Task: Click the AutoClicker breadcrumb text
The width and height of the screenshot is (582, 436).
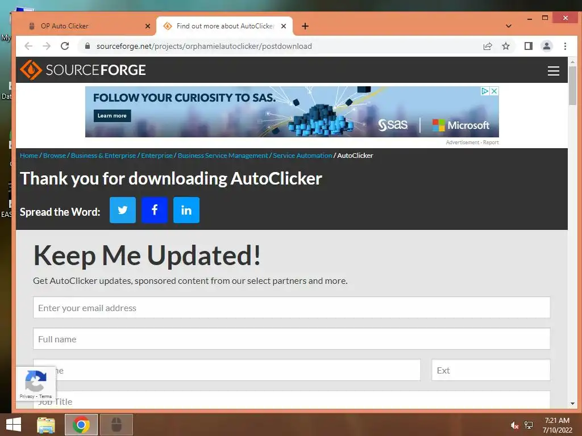Action: [355, 156]
